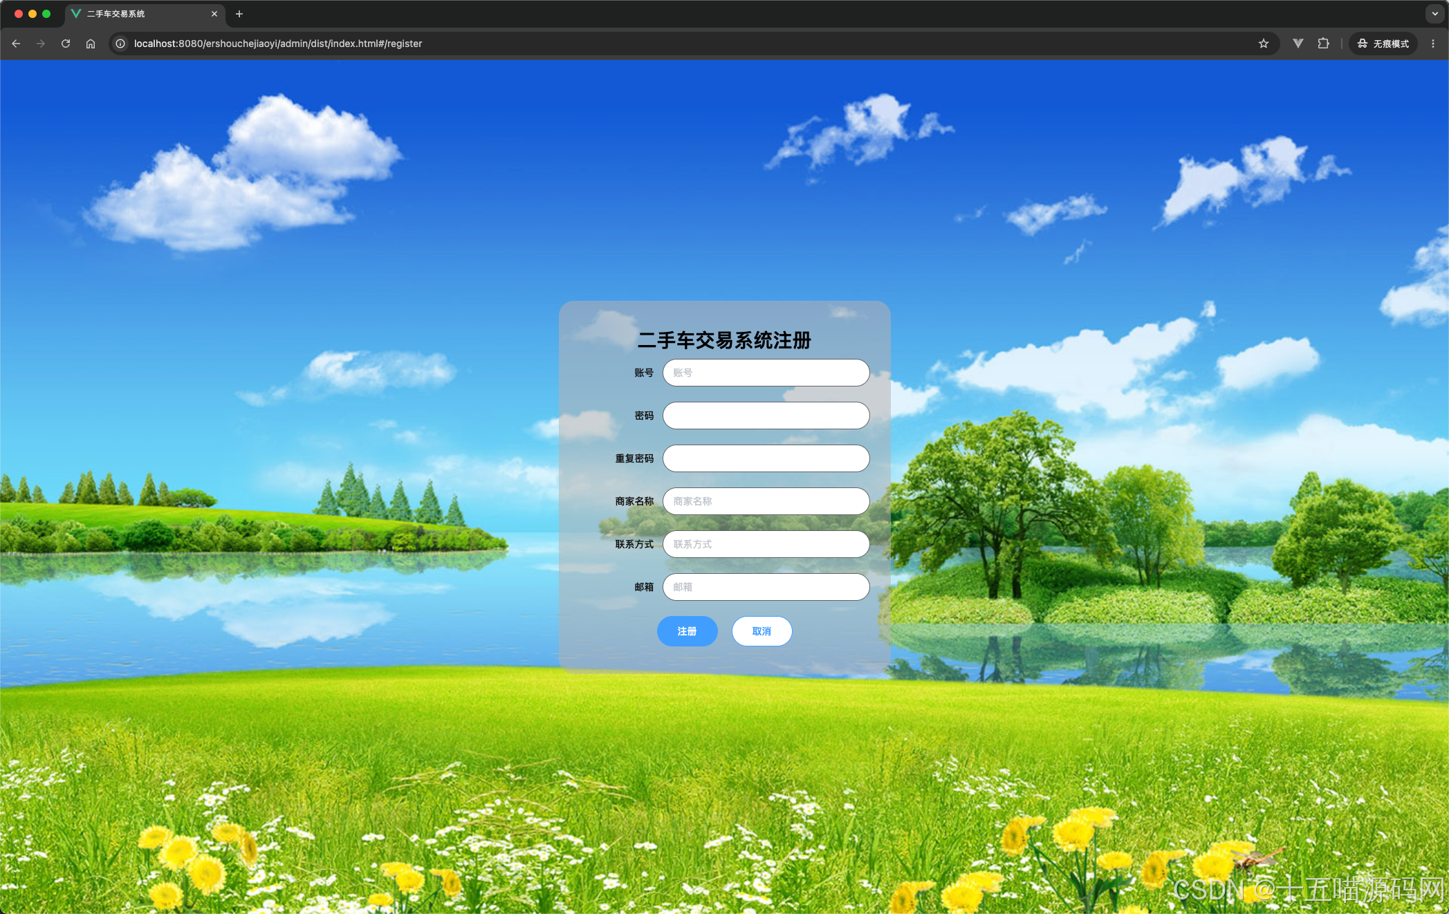Expand the tab search dropdown arrow
Image resolution: width=1449 pixels, height=914 pixels.
click(1435, 14)
